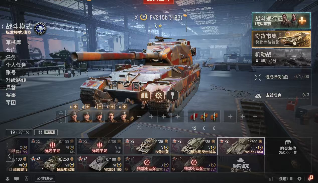Image resolution: width=318 pixels, height=183 pixels.
Task: Click the settings gear in bottom bar
Action: point(299,179)
